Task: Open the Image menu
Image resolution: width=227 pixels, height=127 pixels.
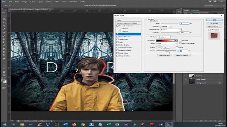Action: 24,2
